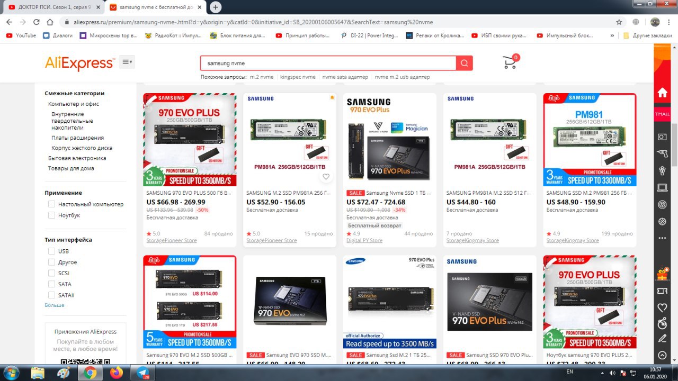This screenshot has height=381, width=678.
Task: Click the nvme sata адаптер suggested query
Action: (x=345, y=77)
